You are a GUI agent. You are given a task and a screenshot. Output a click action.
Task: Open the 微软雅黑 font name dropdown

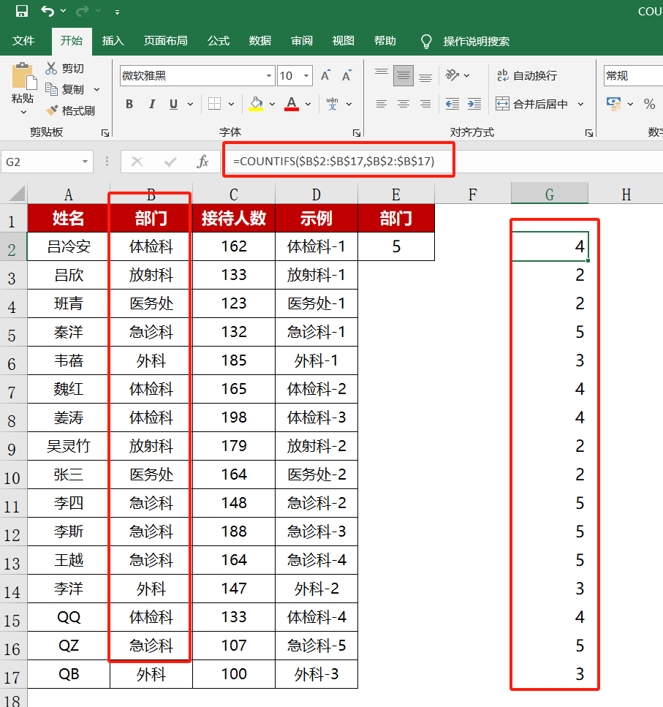click(268, 76)
